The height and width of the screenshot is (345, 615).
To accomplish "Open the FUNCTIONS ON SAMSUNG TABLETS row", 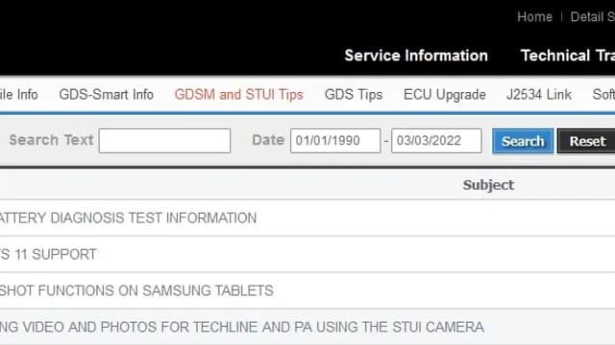I will pos(307,290).
